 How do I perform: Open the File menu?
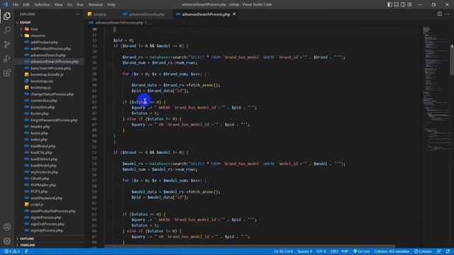point(16,4)
